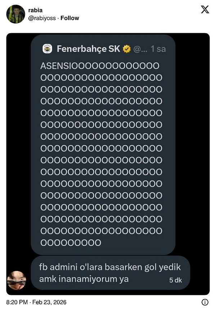Screen dimensions: 216x313
Task: Select the Fenerbahçe SK account name
Action: pos(88,49)
